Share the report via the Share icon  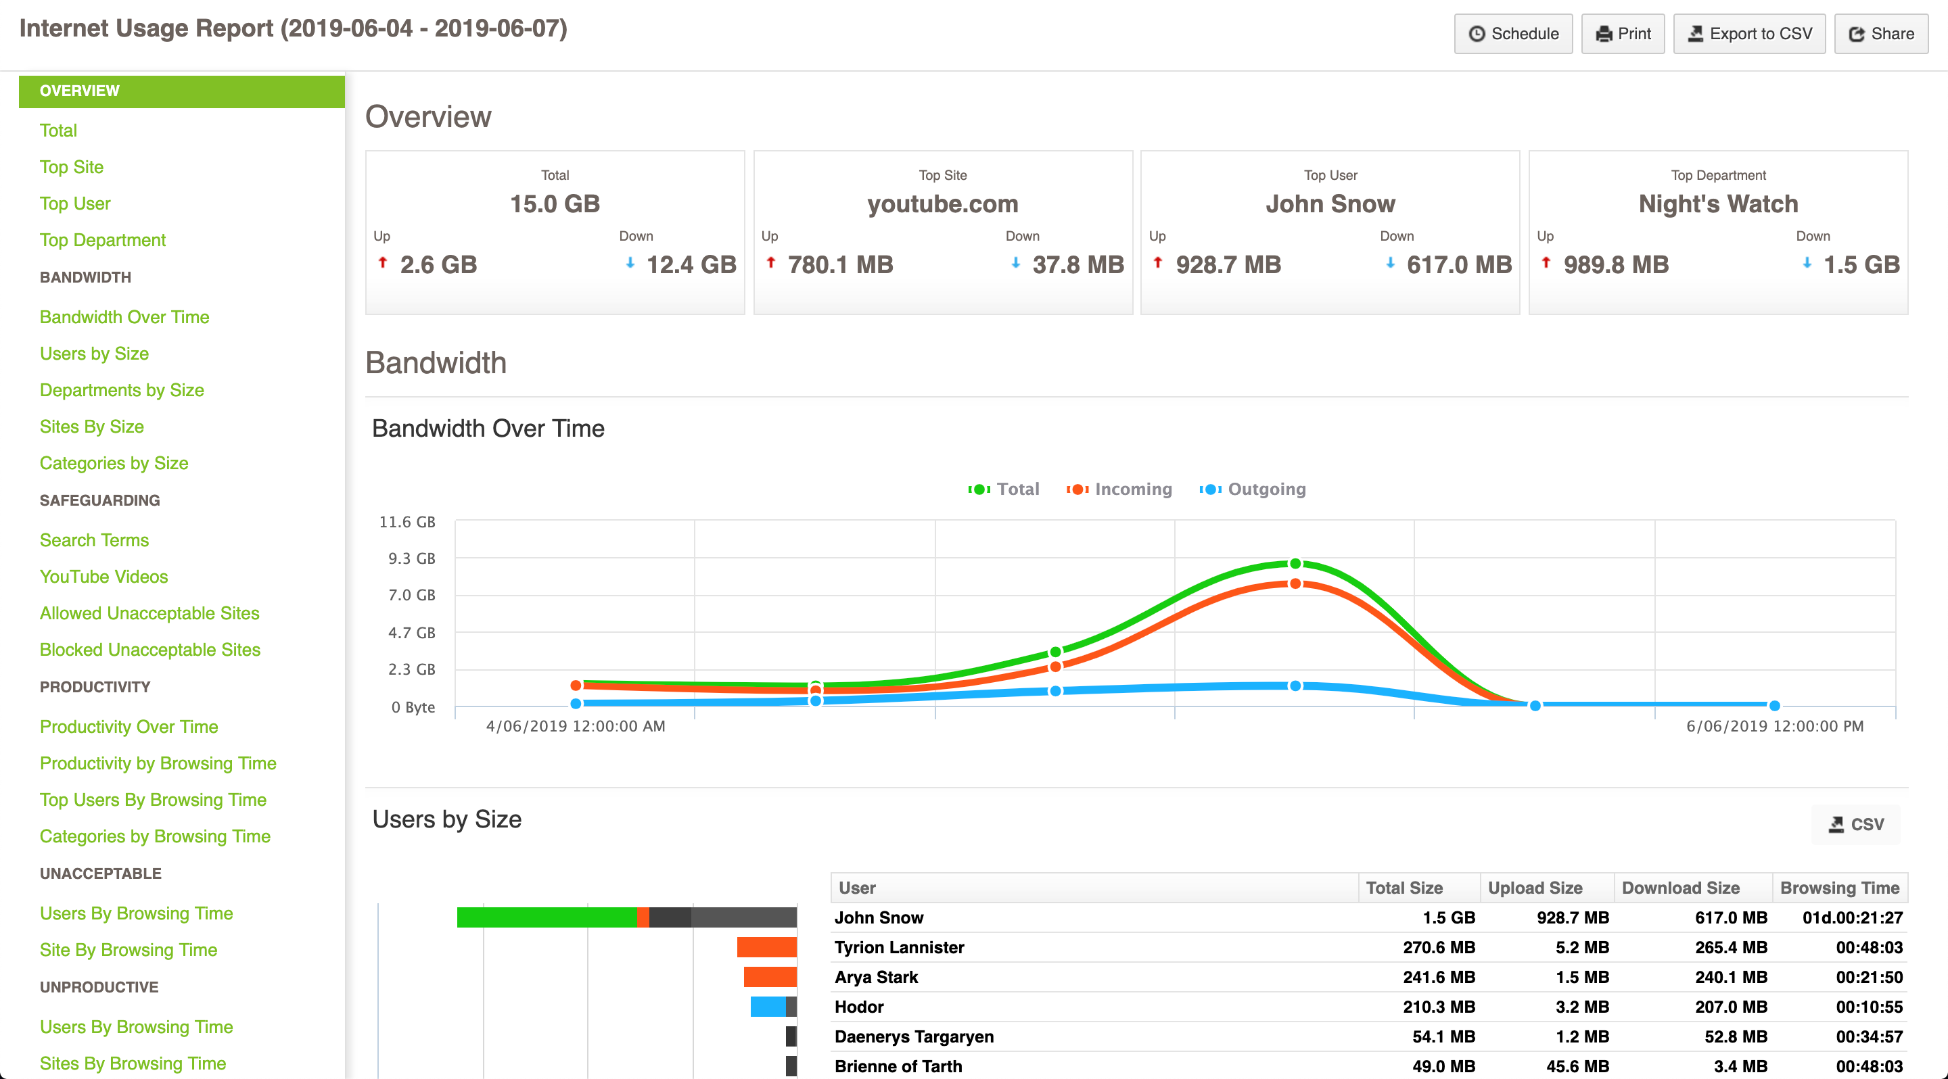1859,33
